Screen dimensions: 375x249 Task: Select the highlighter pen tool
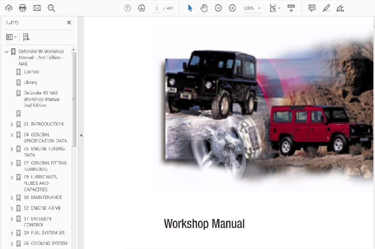[326, 8]
